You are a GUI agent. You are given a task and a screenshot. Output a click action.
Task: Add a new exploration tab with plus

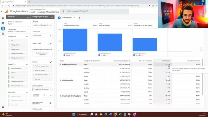point(79,18)
